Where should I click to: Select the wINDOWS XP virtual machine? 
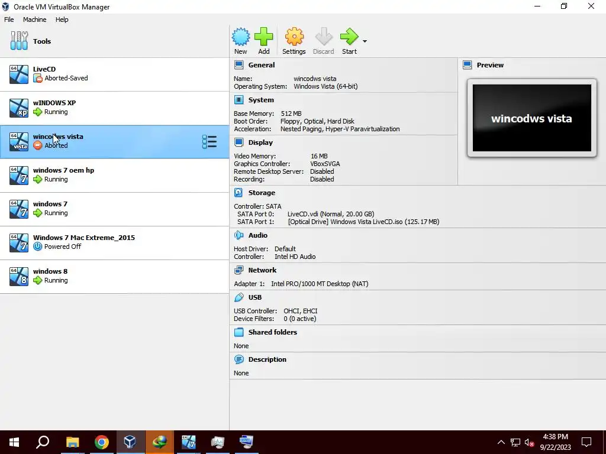tap(115, 108)
